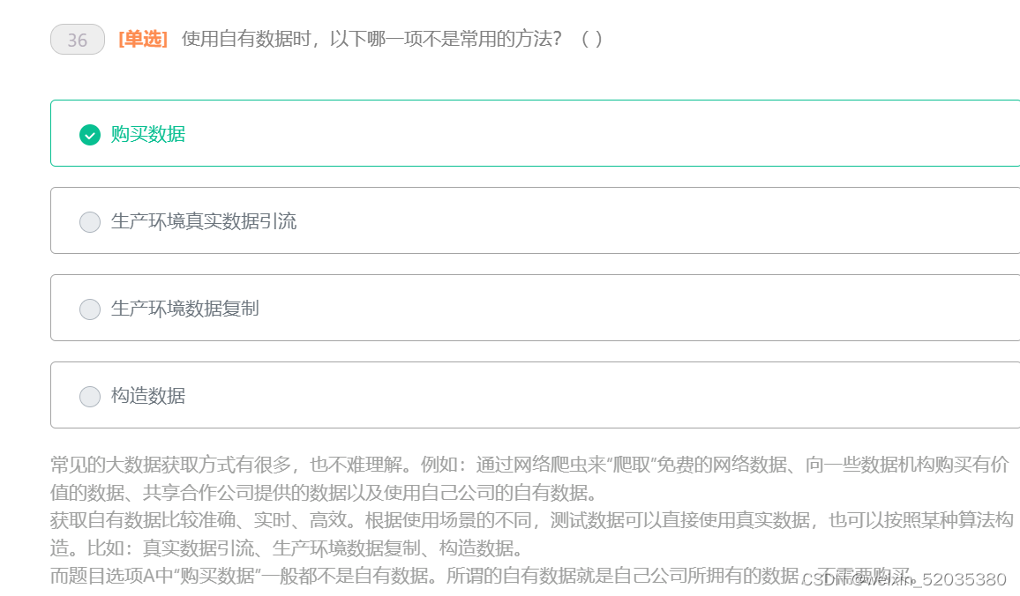This screenshot has height=596, width=1020.
Task: Click the highlighted green border of the answer
Action: coord(529,101)
